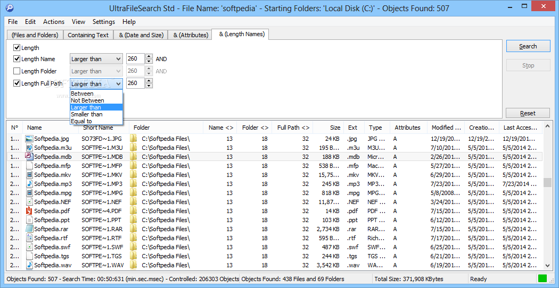
Task: Click the Softpedia.mdb Access database icon
Action: pos(29,156)
